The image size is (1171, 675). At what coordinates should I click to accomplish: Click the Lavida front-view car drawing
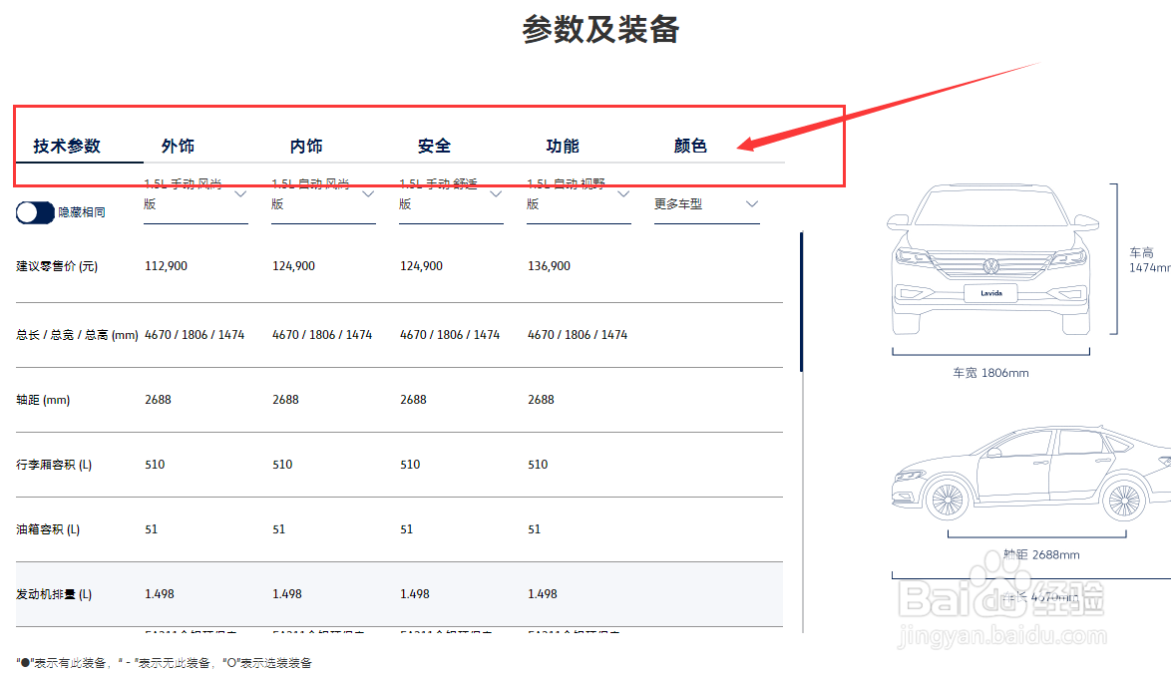click(x=991, y=259)
